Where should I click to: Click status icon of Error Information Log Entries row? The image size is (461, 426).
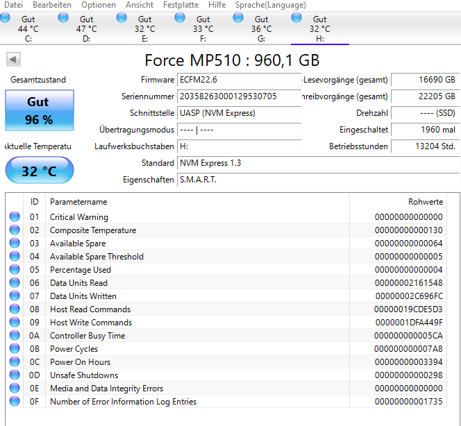[15, 401]
